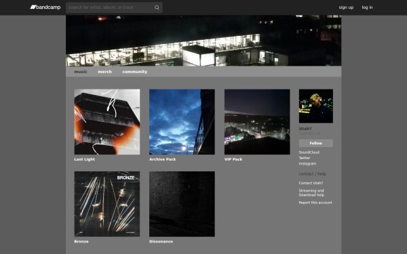
Task: Click the VIP Pack title text
Action: tap(233, 159)
